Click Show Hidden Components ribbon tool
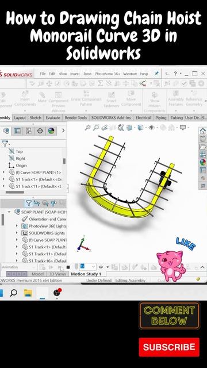The width and height of the screenshot is (207, 368). 155,101
